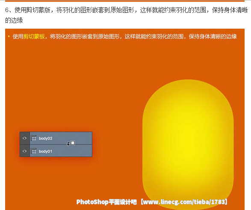Select the body01 layer name
The height and width of the screenshot is (210, 251).
click(45, 151)
